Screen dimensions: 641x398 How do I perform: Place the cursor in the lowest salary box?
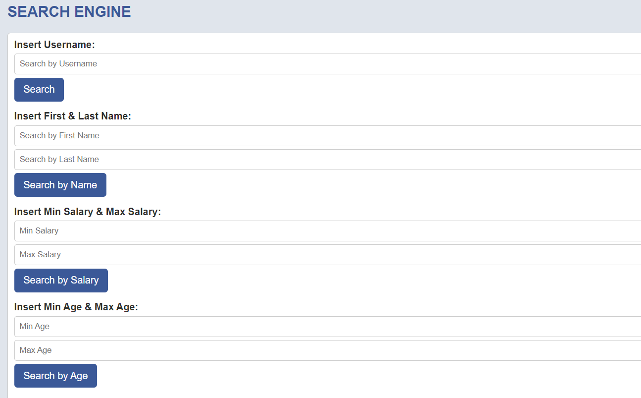pyautogui.click(x=328, y=231)
